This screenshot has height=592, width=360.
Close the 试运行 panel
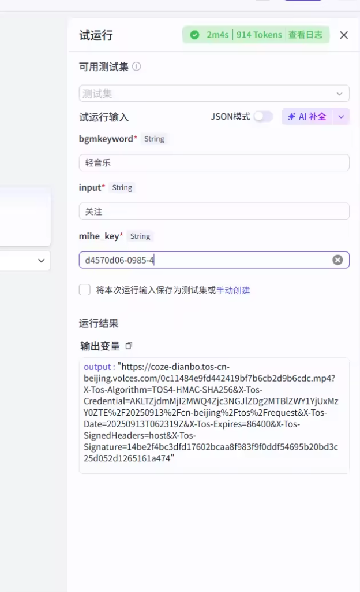[x=344, y=35]
